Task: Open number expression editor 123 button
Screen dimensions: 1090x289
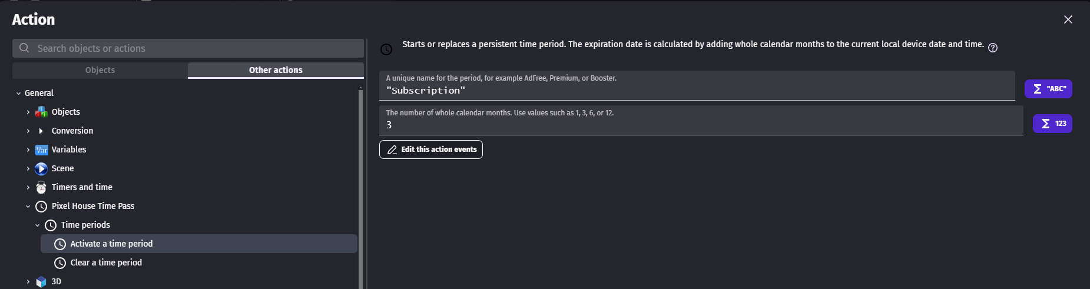Action: [x=1052, y=124]
